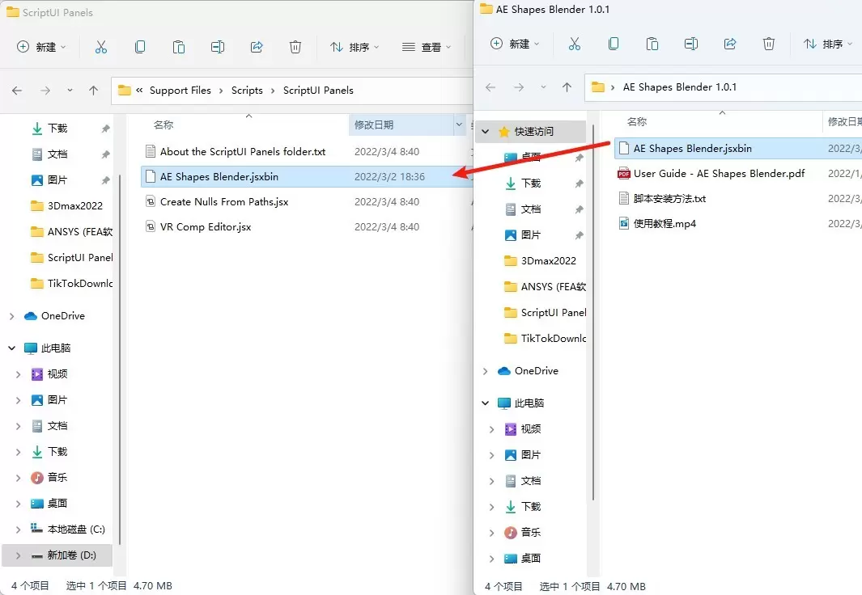Image resolution: width=862 pixels, height=595 pixels.
Task: Select 新加卷 (D:) drive in left window
Action: click(x=71, y=555)
